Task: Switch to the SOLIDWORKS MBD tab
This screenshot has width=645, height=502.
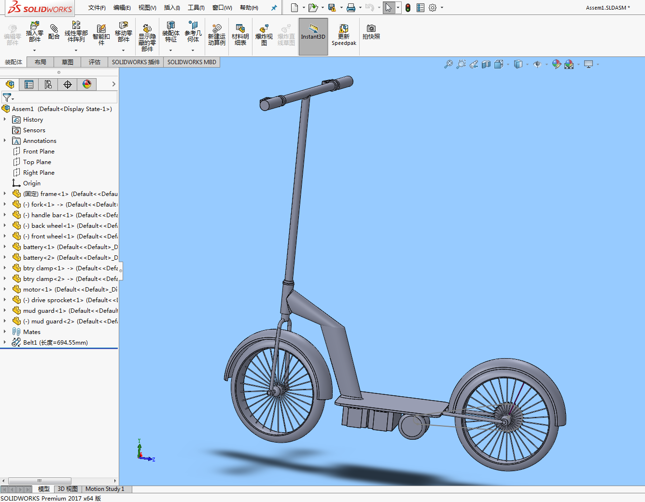Action: click(192, 62)
